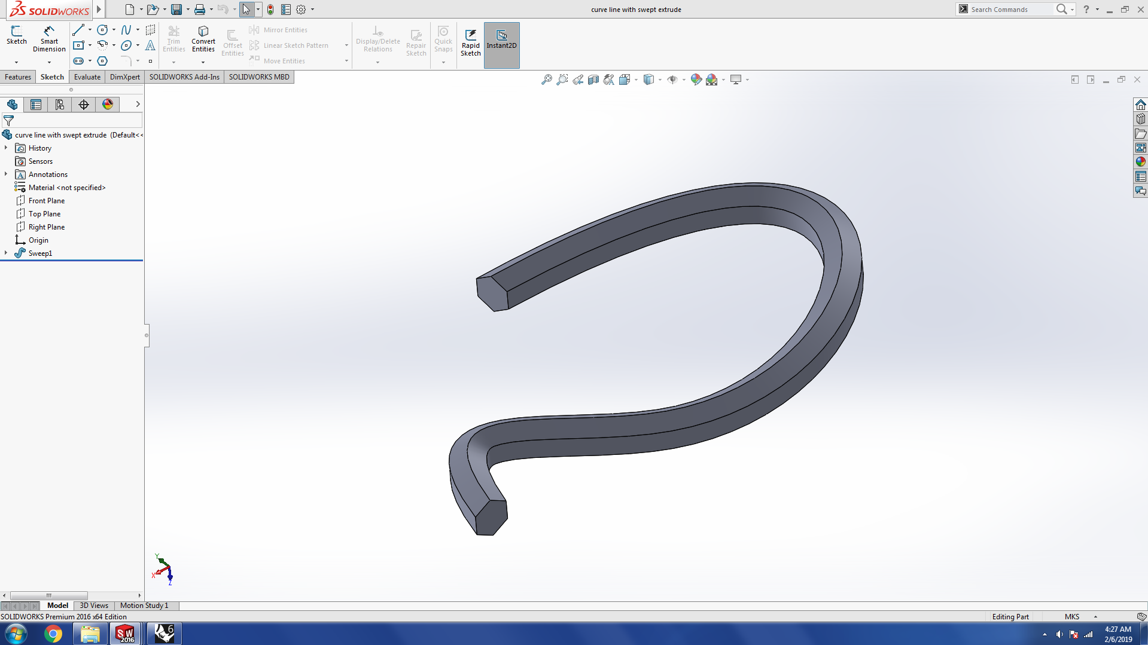Open the Sketch button dropdown arrow
Screen dimensions: 1148x645
16,62
